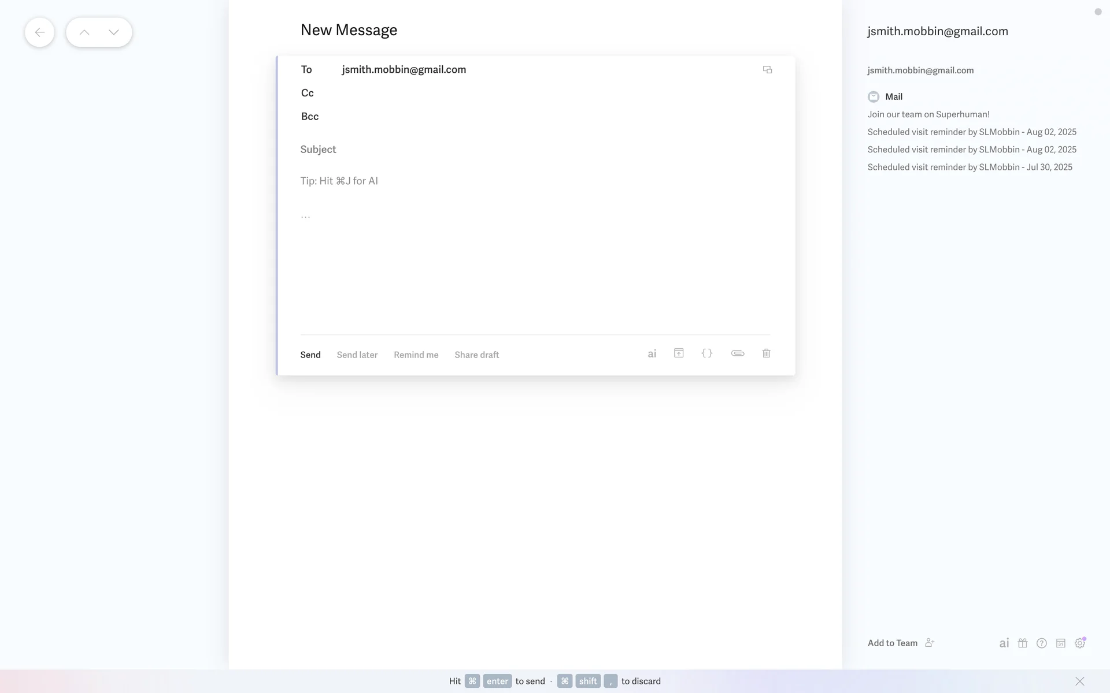Screen dimensions: 1110x693
Task: Choose Send later option
Action: pos(357,355)
